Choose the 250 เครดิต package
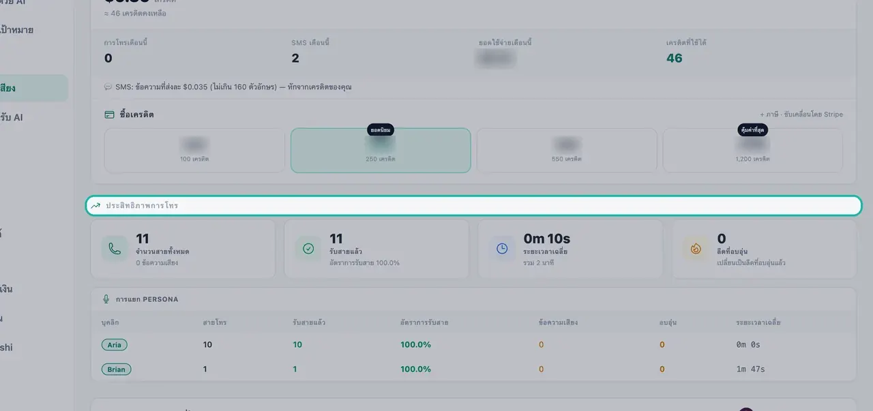Screen dimensions: 873x411 (381, 150)
